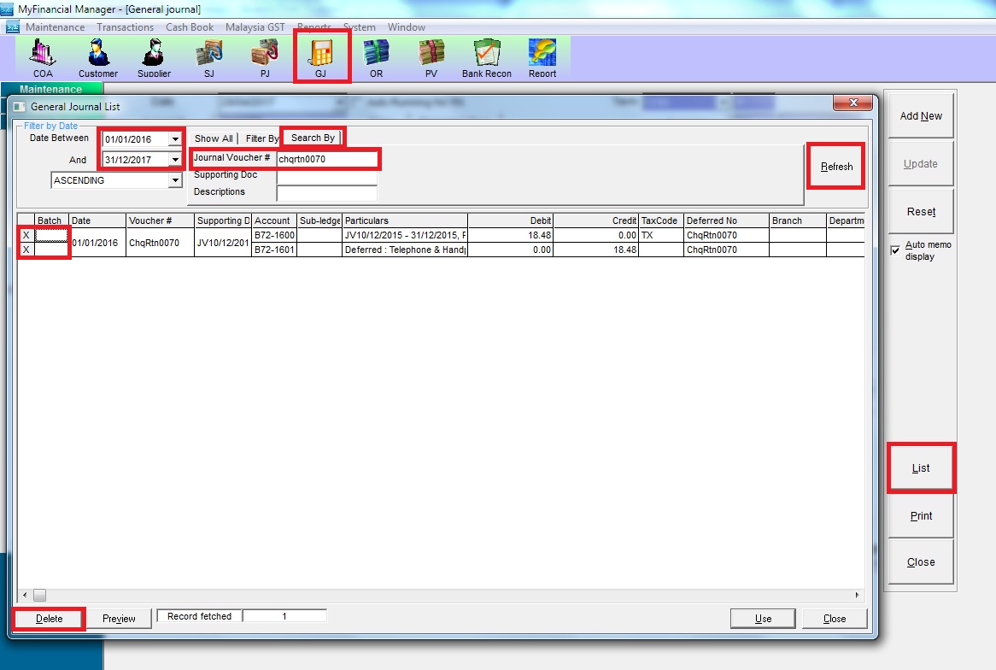996x670 pixels.
Task: Click the Journal Voucher # input field
Action: tap(326, 159)
